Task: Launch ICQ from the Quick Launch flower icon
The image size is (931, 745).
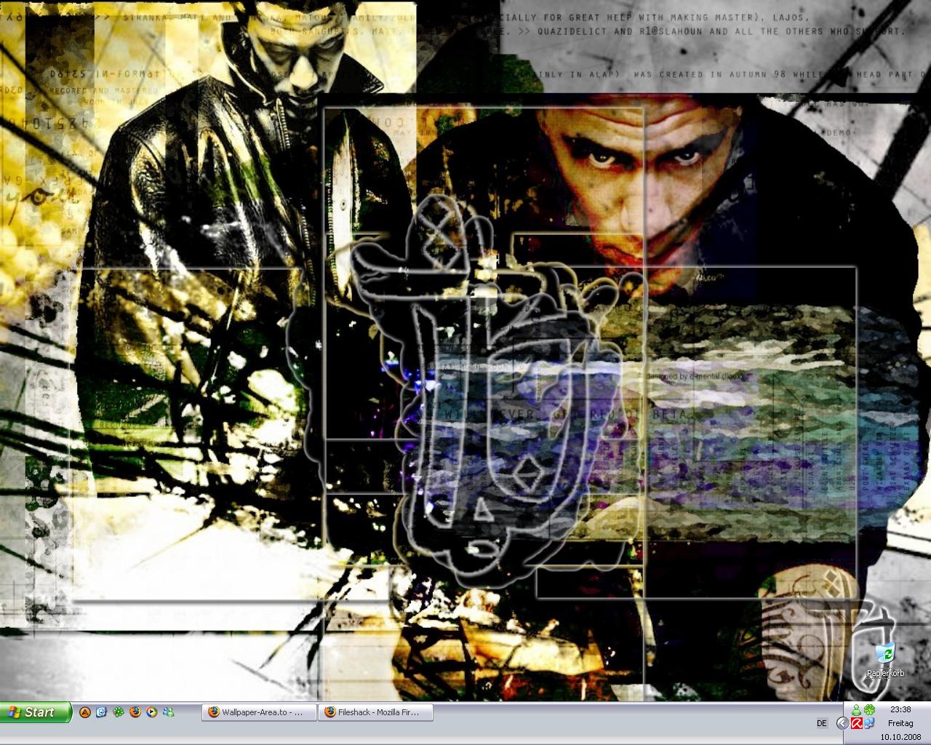Action: 119,712
